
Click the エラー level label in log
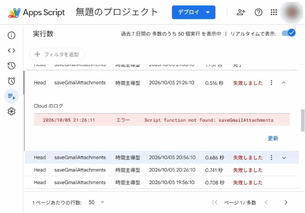pos(123,120)
